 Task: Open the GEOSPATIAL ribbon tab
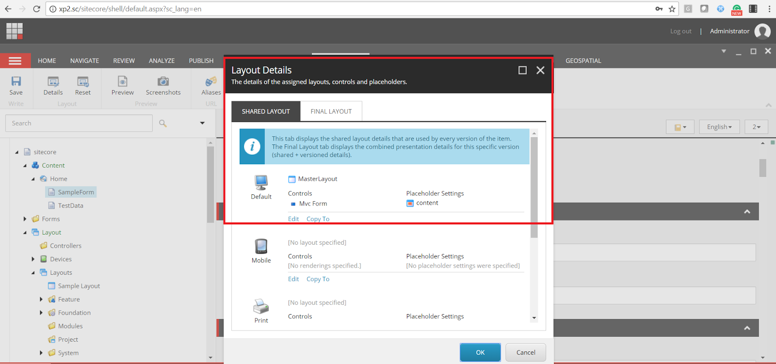(x=583, y=61)
